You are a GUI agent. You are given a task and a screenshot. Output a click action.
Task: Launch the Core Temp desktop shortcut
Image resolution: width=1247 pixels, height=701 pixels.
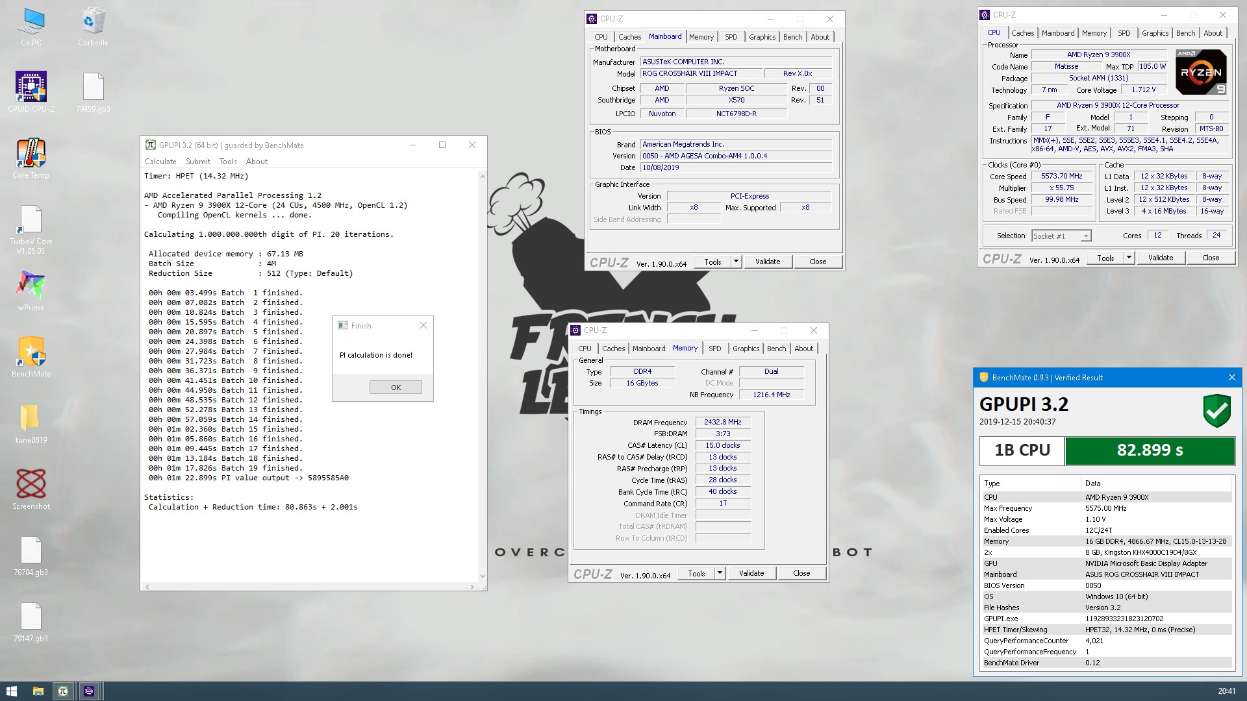tap(31, 158)
